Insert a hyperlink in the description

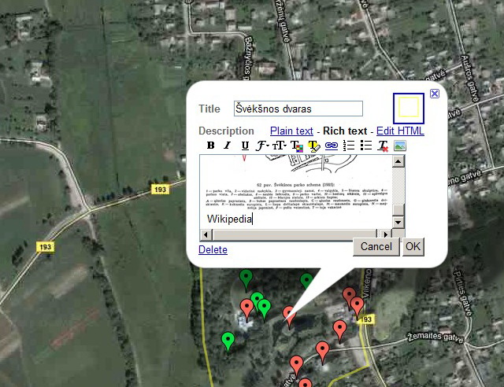(331, 146)
